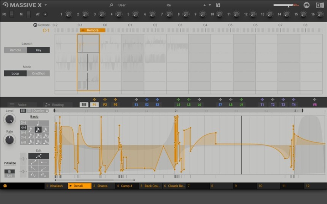Switch polarity to Bi
The image size is (327, 204).
tap(9, 171)
